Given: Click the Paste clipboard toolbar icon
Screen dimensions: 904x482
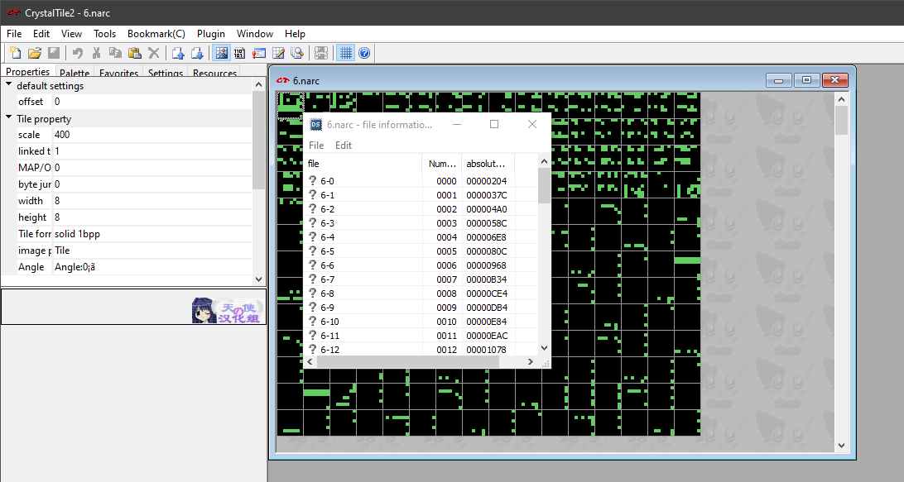Looking at the screenshot, I should [134, 53].
